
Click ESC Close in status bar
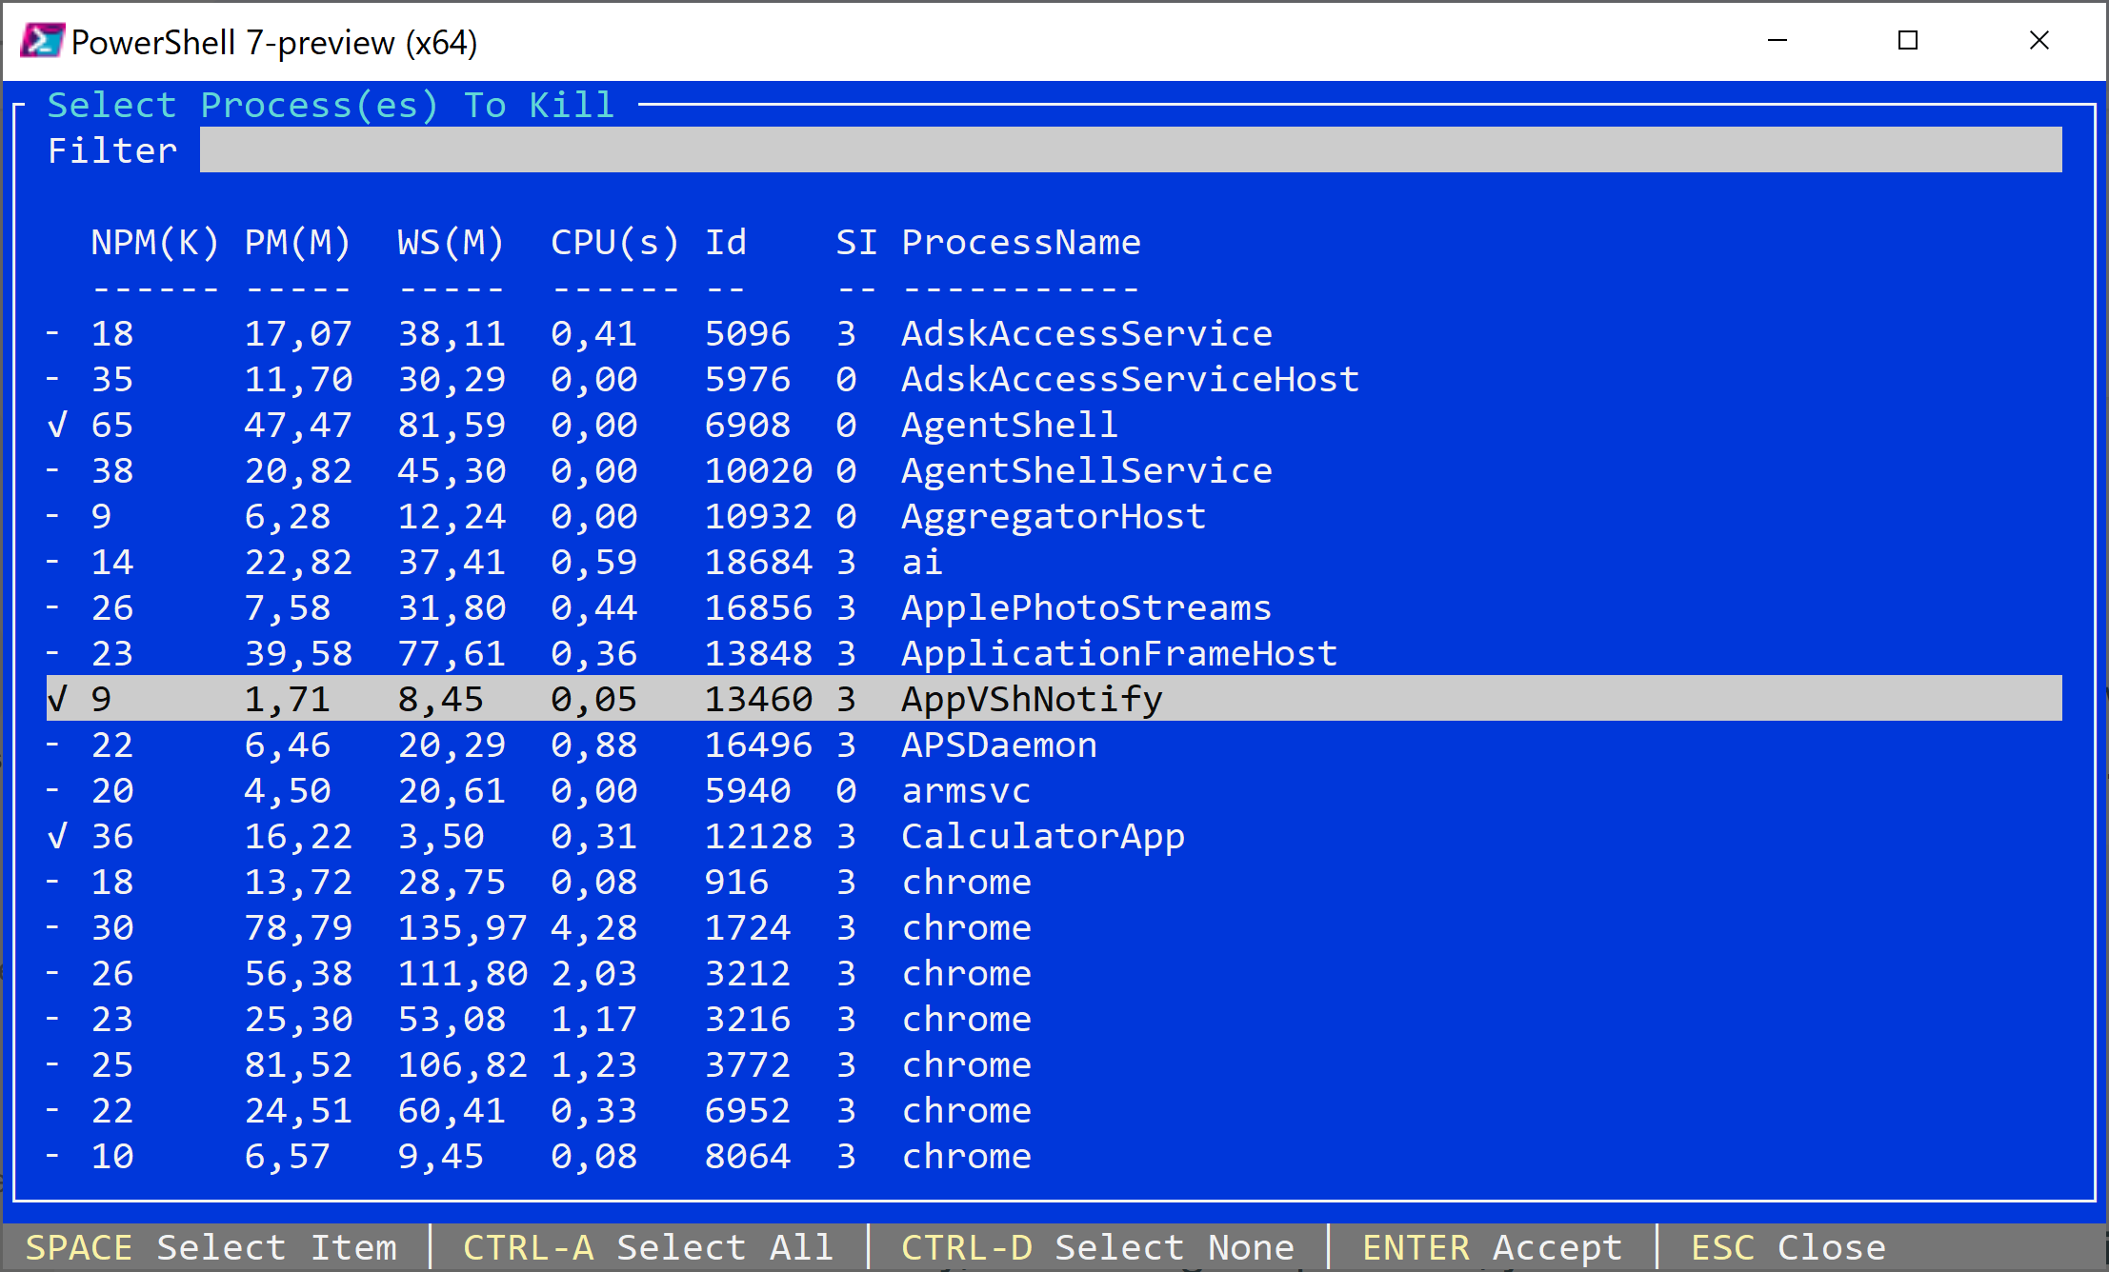coord(1789,1248)
